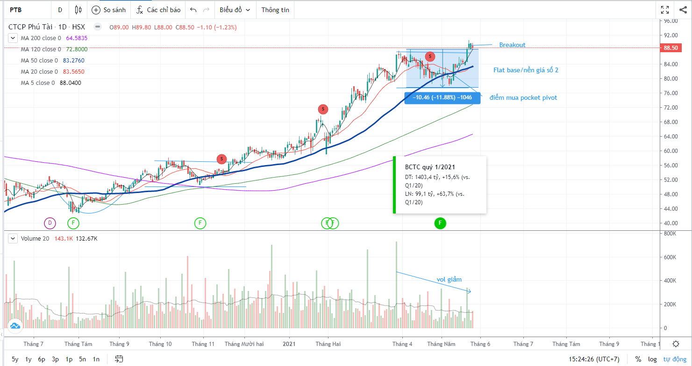Image resolution: width=692 pixels, height=366 pixels.
Task: Open the Thông tin menu item
Action: 275,10
